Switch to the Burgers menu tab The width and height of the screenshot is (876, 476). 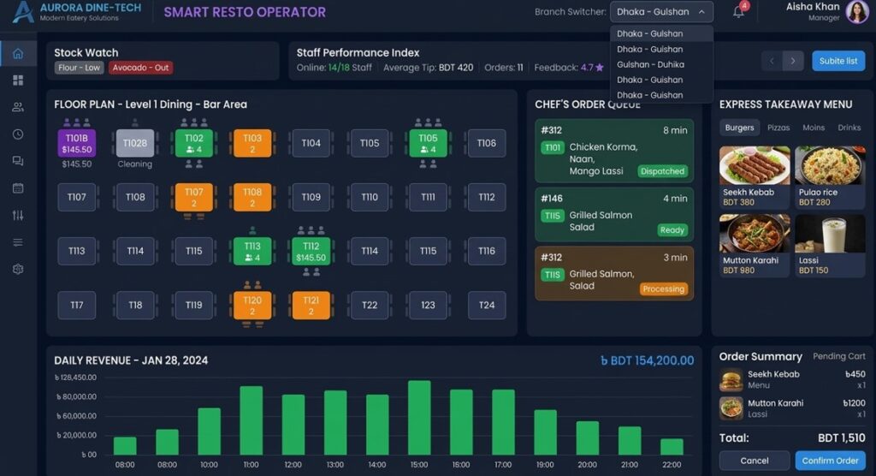pyautogui.click(x=739, y=128)
